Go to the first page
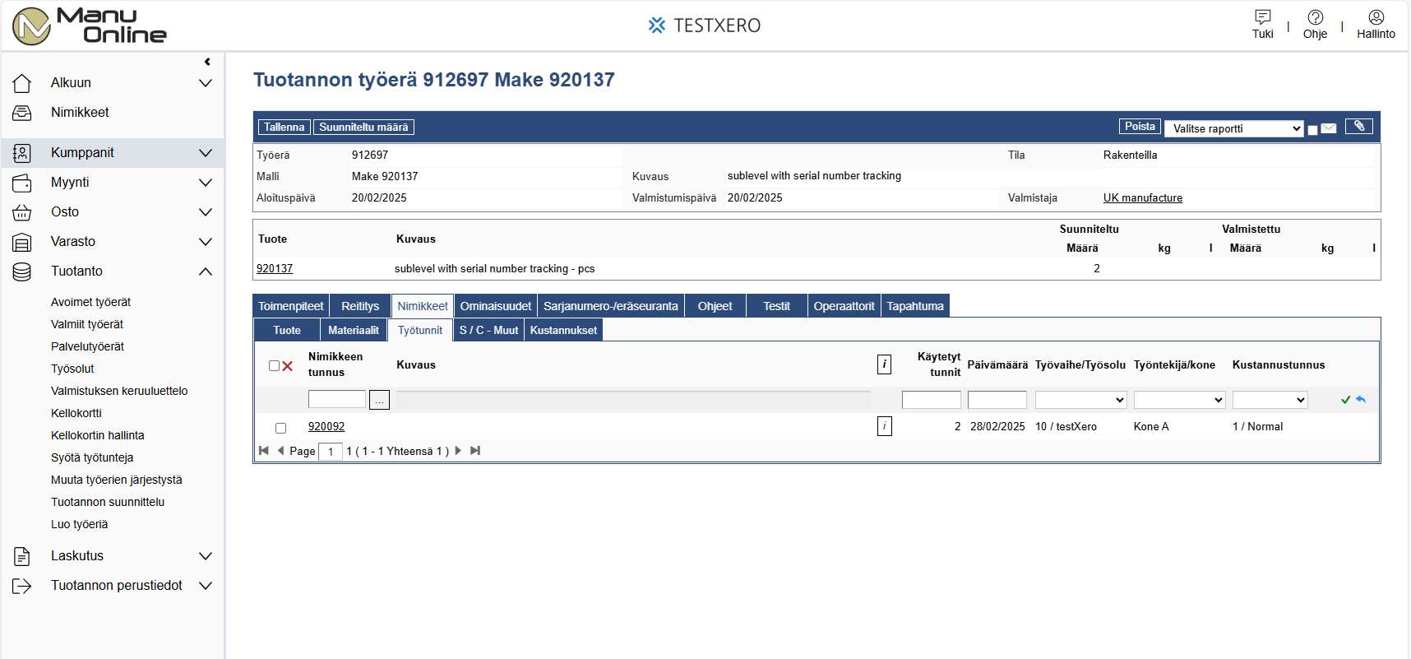Image resolution: width=1411 pixels, height=659 pixels. click(264, 451)
